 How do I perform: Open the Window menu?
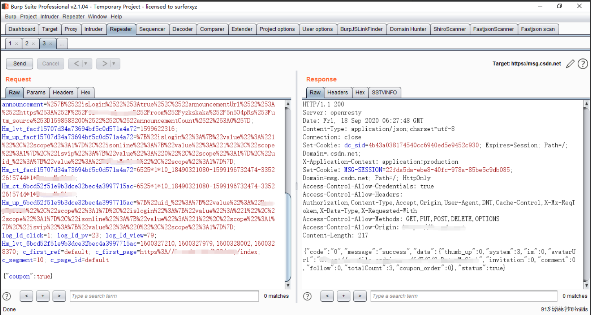click(97, 16)
